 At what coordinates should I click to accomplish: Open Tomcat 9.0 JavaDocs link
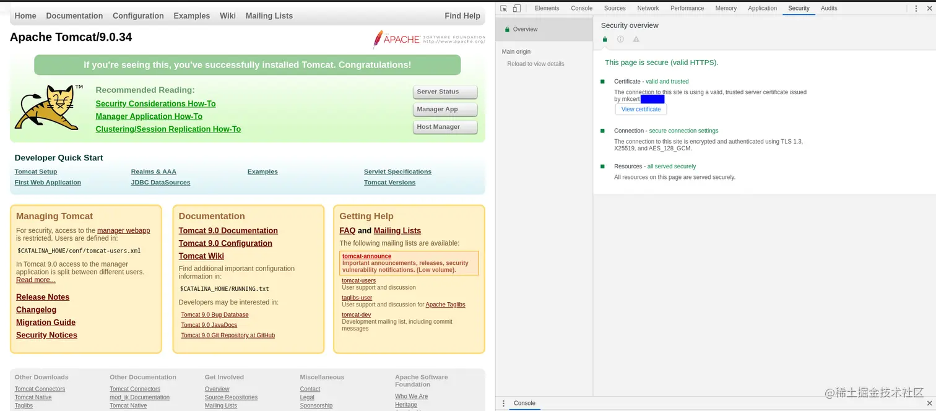coord(209,325)
